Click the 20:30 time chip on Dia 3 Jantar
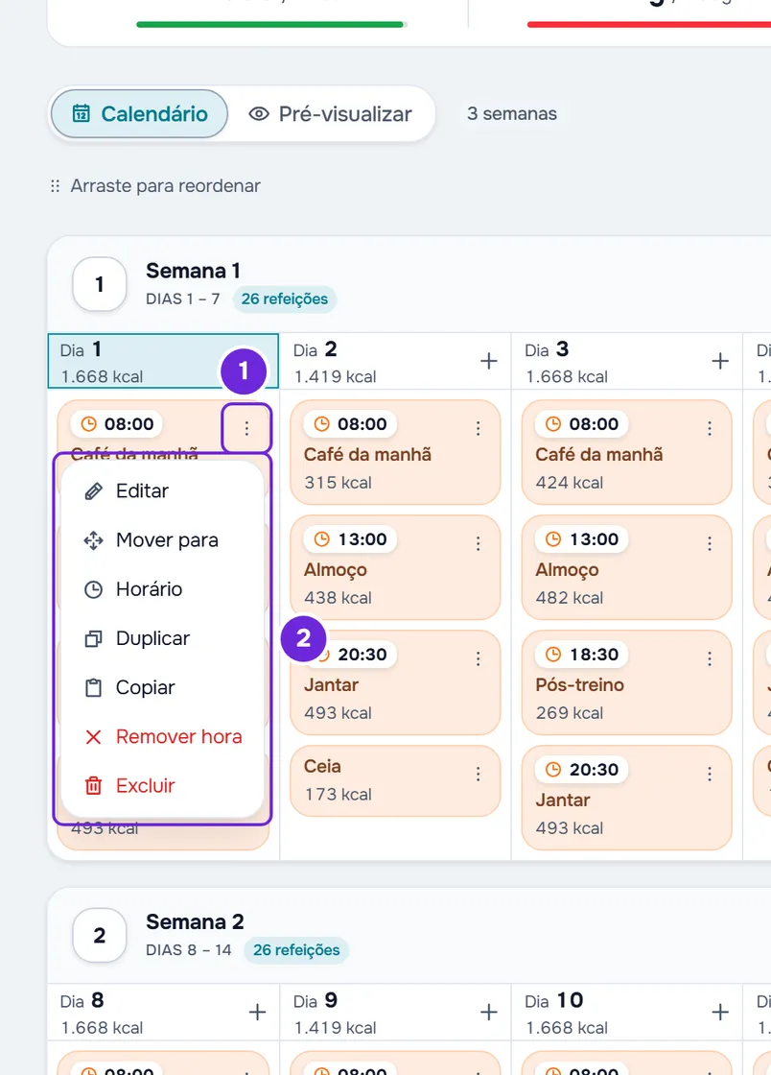The height and width of the screenshot is (1075, 771). click(x=581, y=769)
